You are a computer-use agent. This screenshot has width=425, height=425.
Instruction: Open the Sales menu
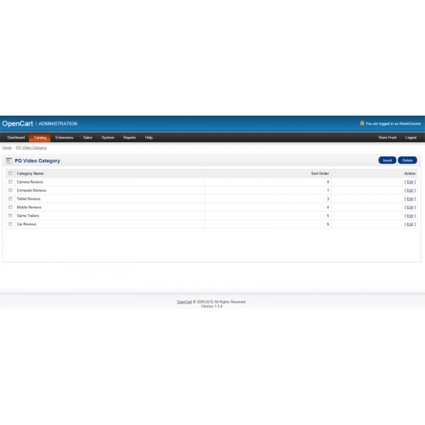coord(88,138)
